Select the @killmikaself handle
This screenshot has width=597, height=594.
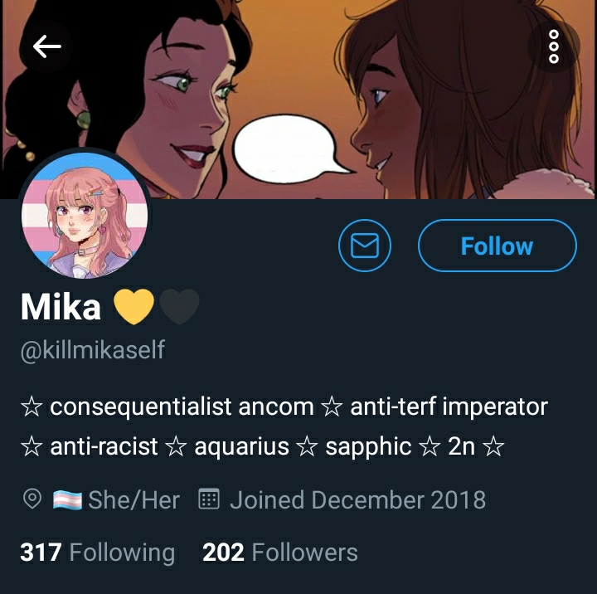pyautogui.click(x=93, y=349)
